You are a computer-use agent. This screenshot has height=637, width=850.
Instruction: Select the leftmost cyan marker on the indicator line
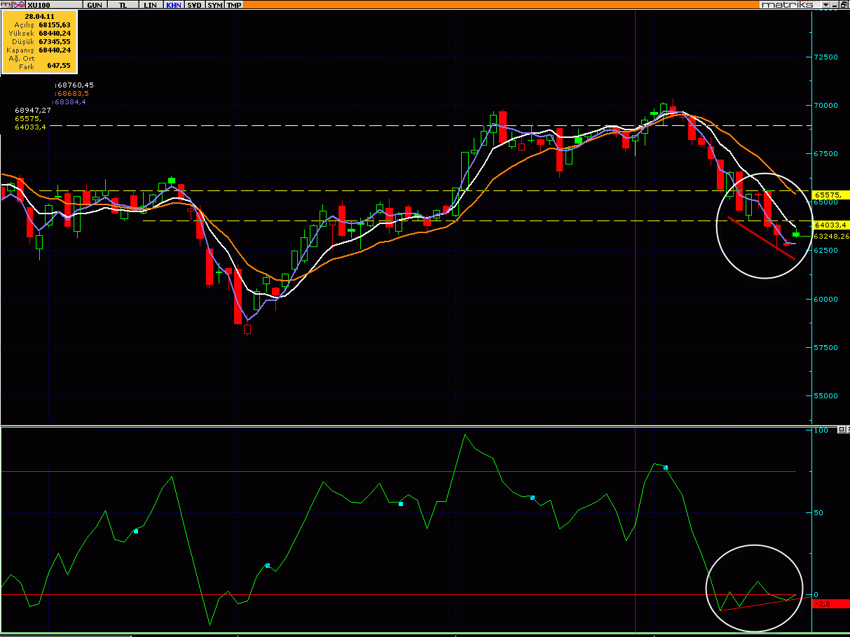136,531
